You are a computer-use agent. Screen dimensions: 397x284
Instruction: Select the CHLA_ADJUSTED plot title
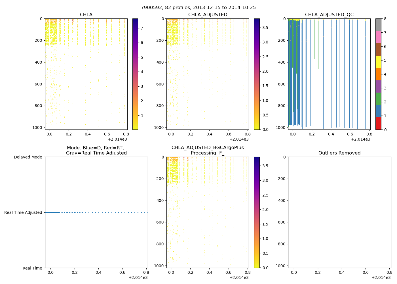coord(208,15)
